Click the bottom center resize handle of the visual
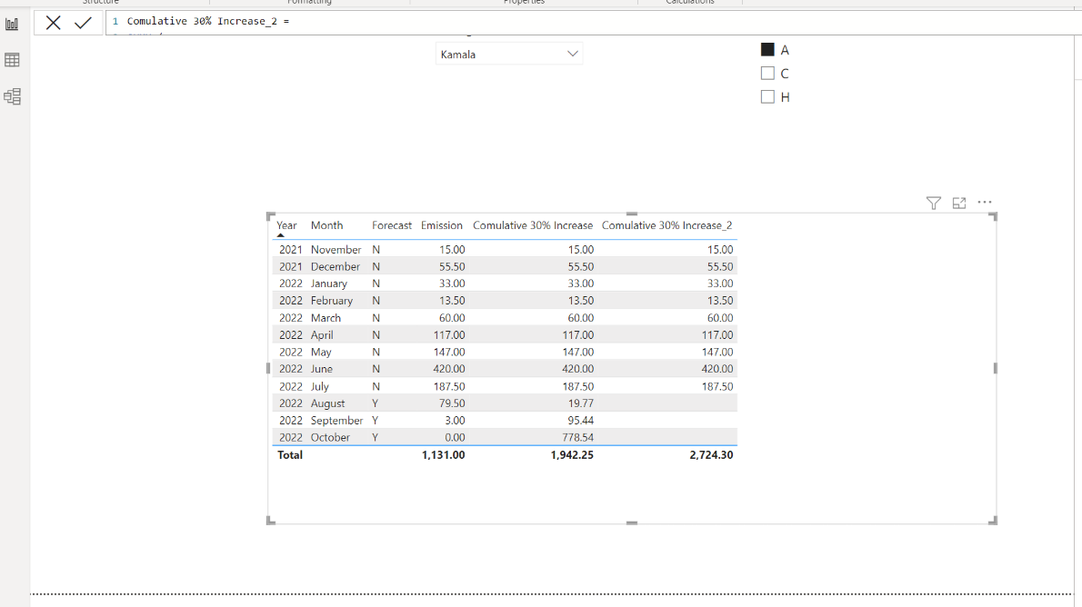 coord(631,522)
